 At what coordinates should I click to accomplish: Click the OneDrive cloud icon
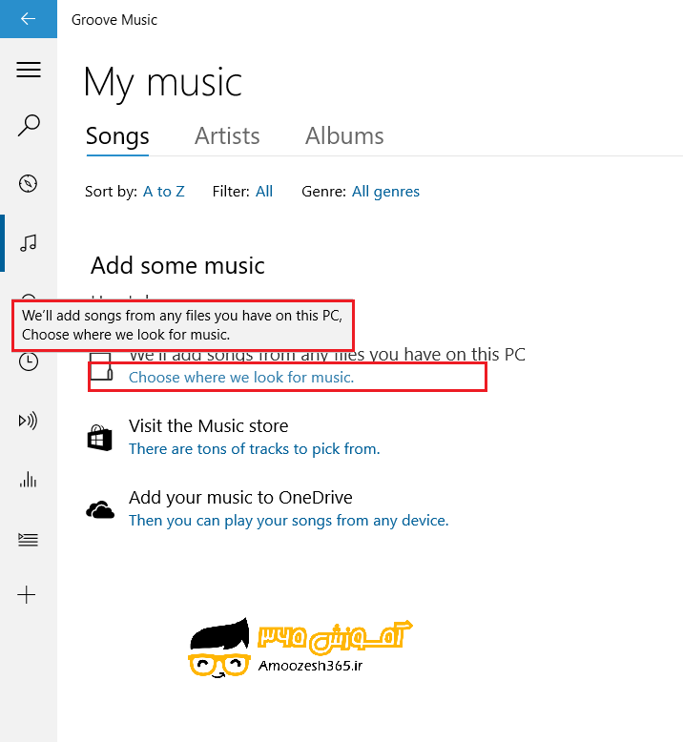100,510
